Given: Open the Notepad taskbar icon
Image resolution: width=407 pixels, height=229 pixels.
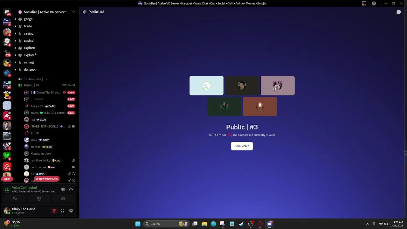Looking at the screenshot, I should [232, 224].
